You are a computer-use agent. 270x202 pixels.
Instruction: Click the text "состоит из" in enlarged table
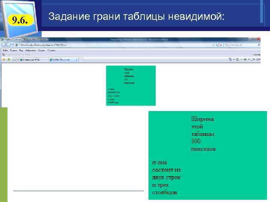166,170
